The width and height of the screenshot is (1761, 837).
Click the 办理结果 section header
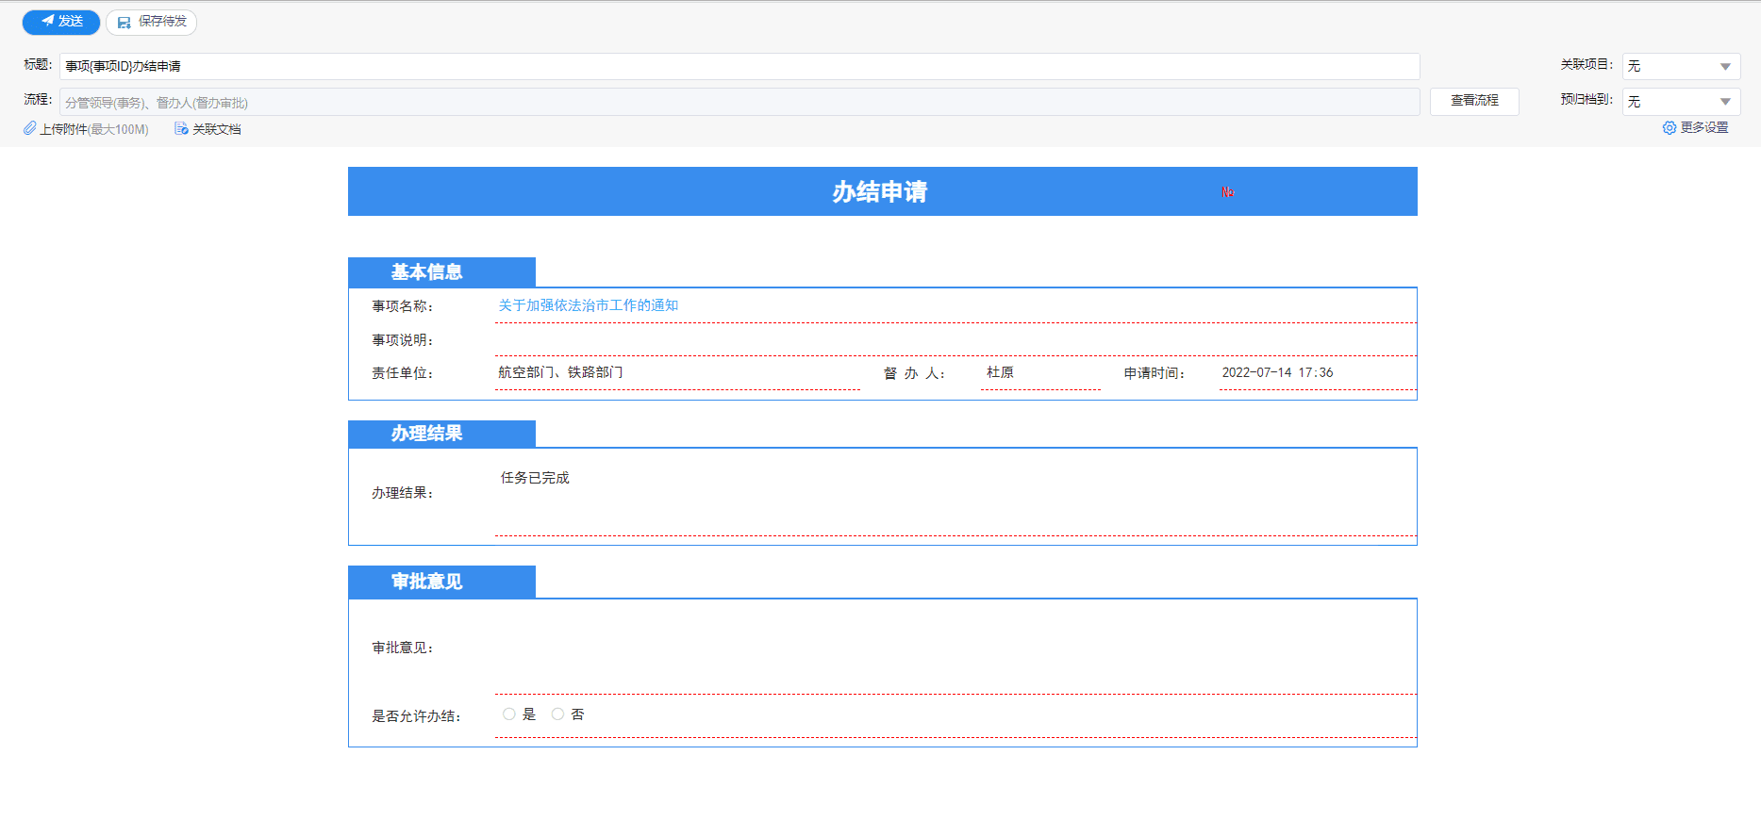(x=441, y=434)
